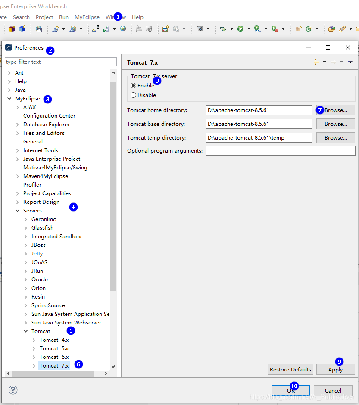This screenshot has height=405, width=359.
Task: Click the pencil marker toolbar icon
Action: (x=342, y=29)
